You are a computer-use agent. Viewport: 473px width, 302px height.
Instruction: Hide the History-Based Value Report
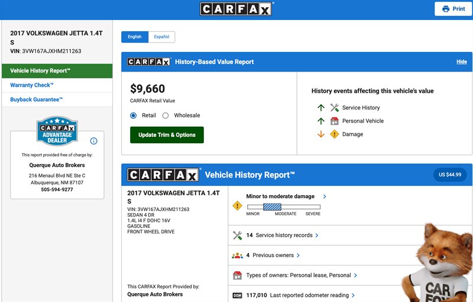point(461,62)
